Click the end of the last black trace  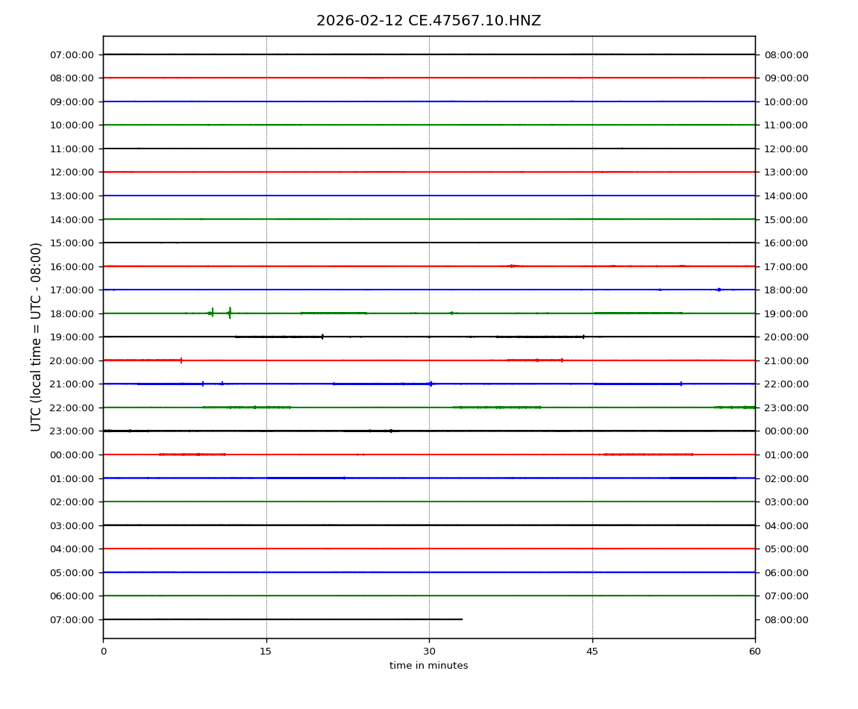point(462,619)
